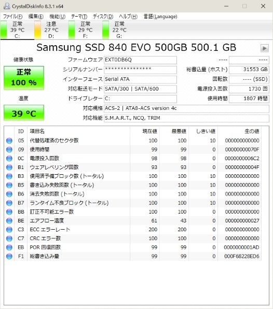The width and height of the screenshot is (273, 309).
Task: Click the firmware field EXT0DB6Q
Action: [x=140, y=60]
